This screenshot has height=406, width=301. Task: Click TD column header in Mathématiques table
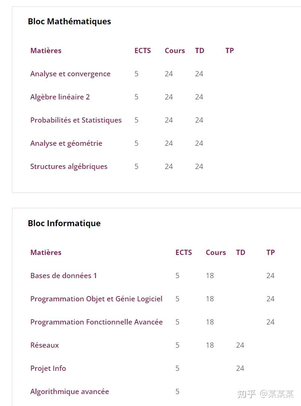point(200,50)
